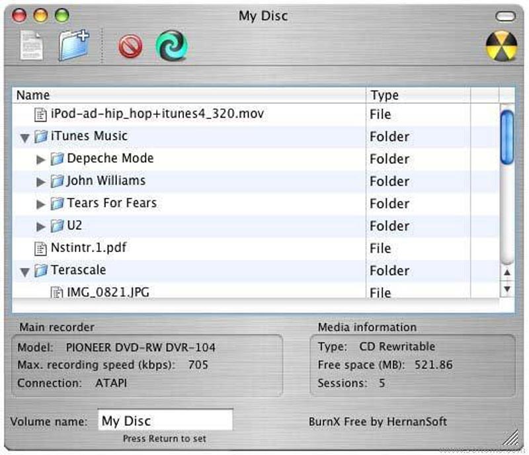Image resolution: width=529 pixels, height=455 pixels.
Task: Expand the Depeche Mode folder
Action: 41,158
